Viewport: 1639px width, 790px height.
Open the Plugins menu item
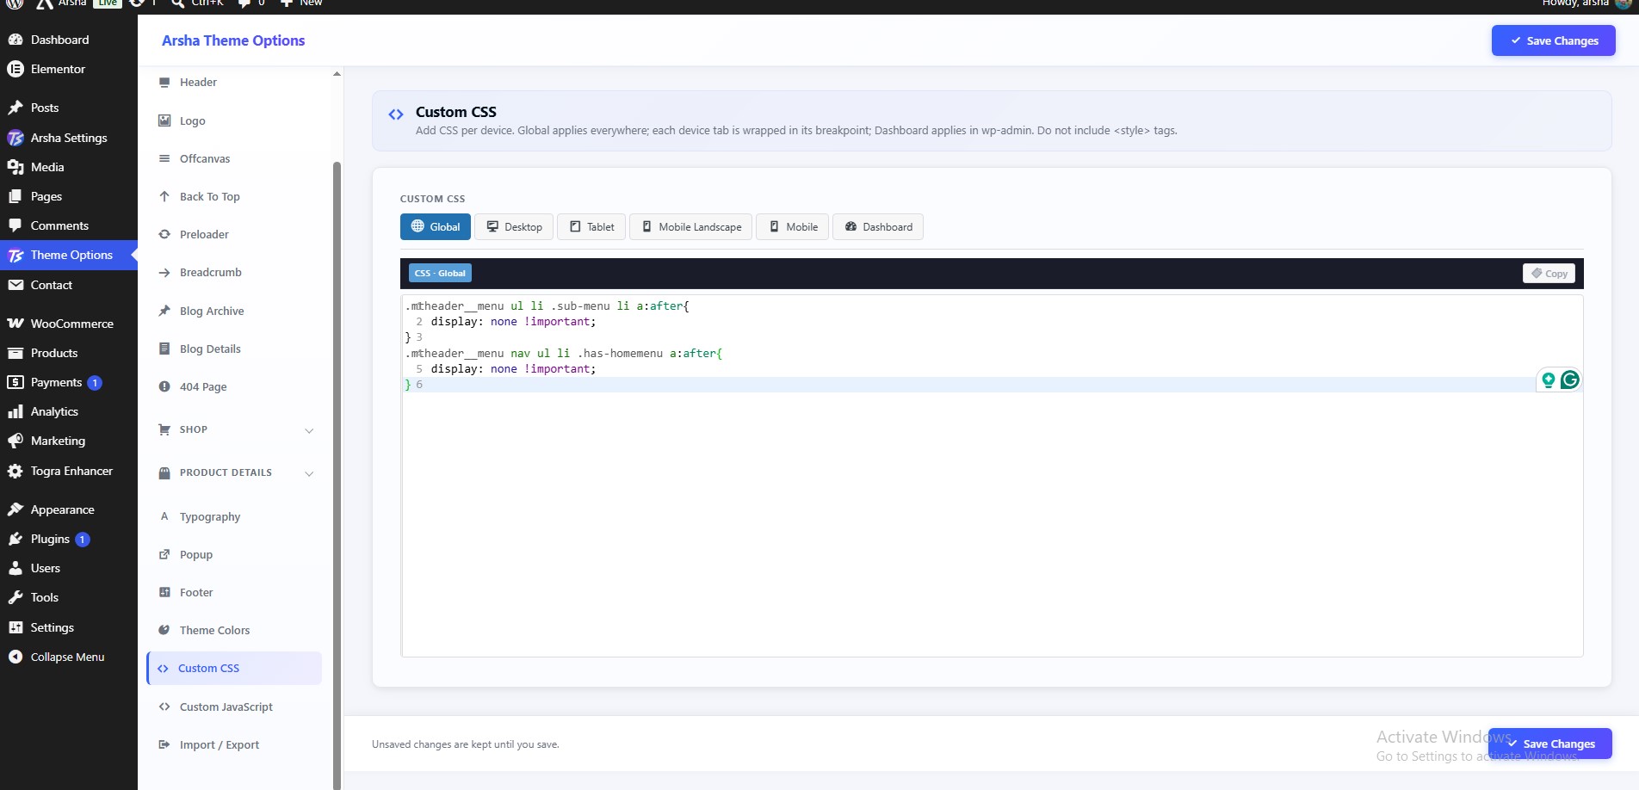pyautogui.click(x=50, y=539)
